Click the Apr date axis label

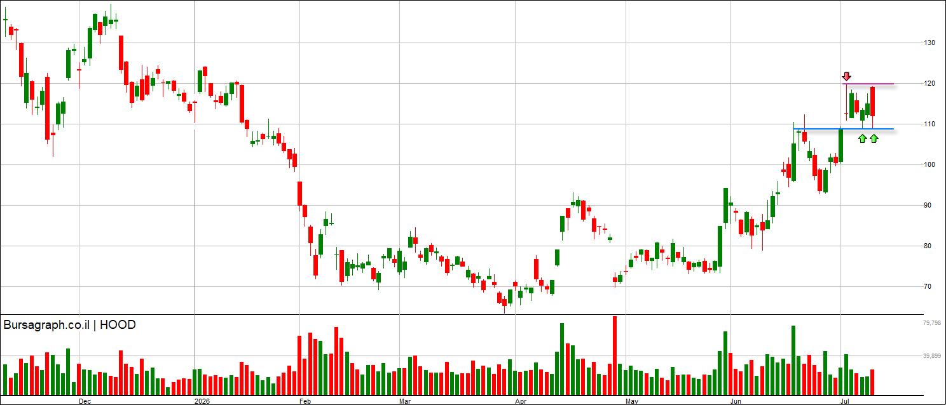pos(520,401)
